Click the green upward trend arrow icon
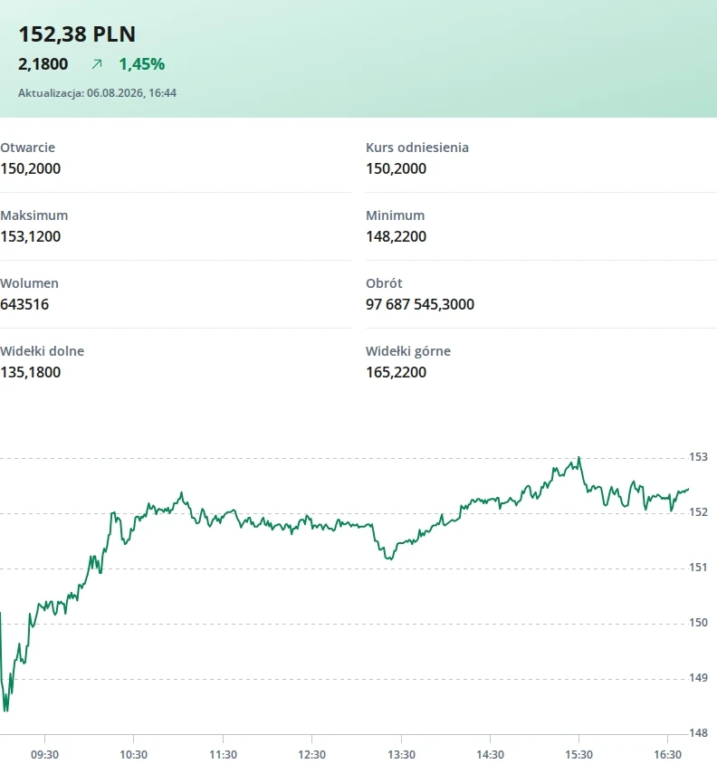The height and width of the screenshot is (783, 717). point(97,64)
